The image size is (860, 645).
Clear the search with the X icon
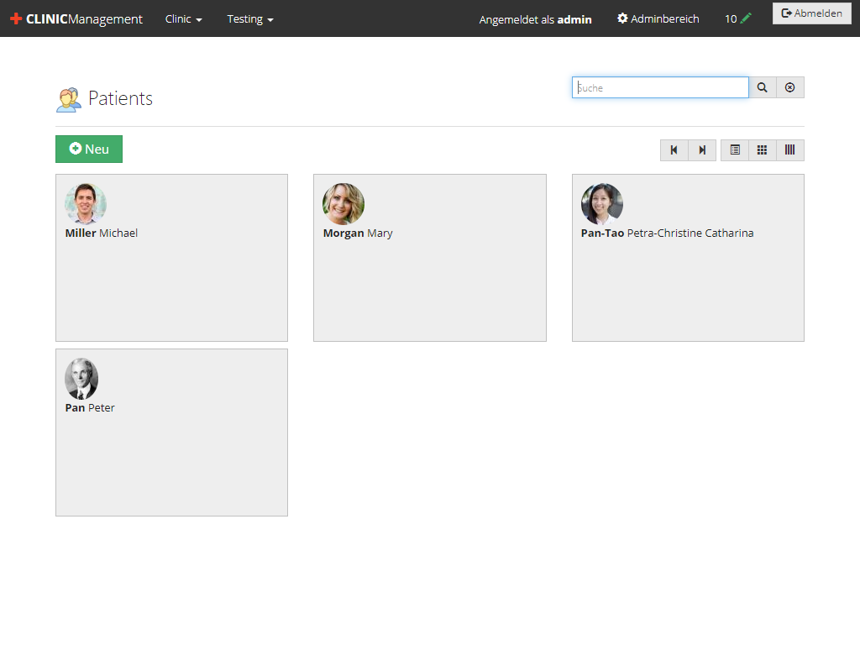click(789, 87)
